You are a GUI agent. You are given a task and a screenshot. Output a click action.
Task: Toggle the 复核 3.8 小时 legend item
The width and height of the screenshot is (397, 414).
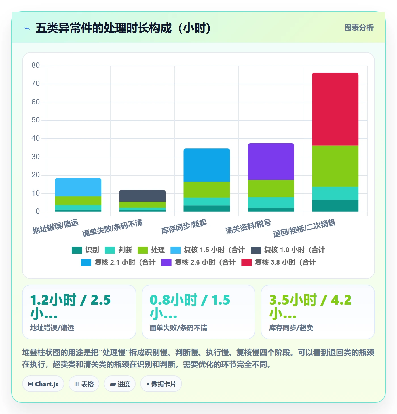click(x=278, y=262)
